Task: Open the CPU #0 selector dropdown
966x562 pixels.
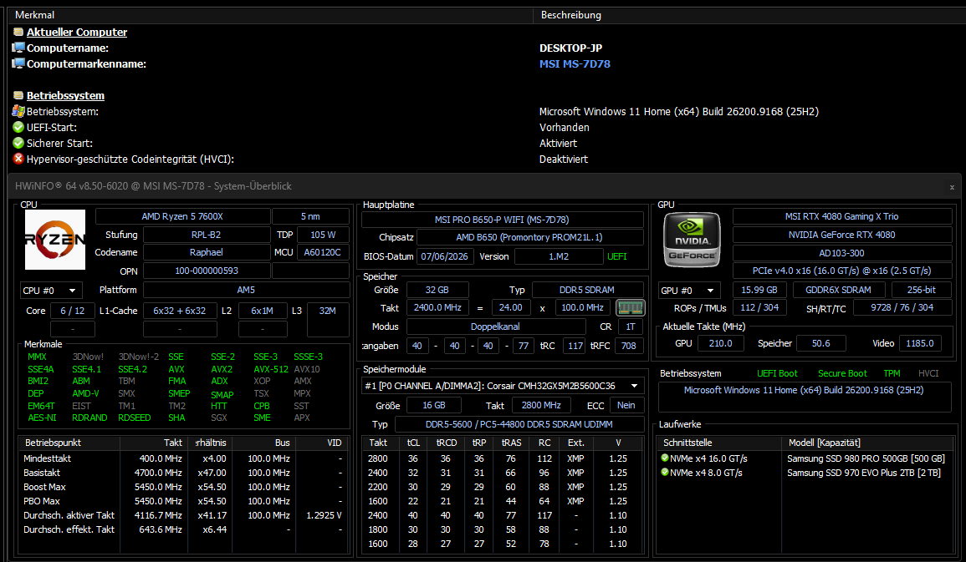Action: 51,291
